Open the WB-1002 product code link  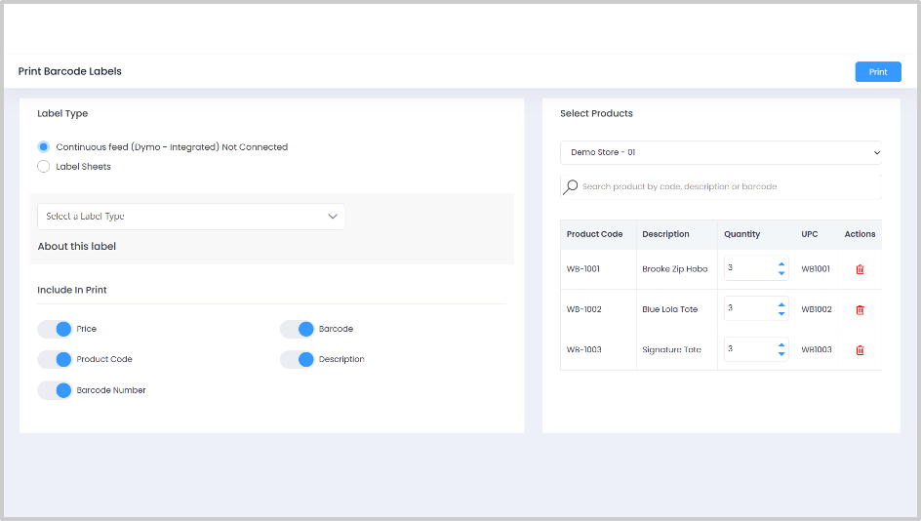click(x=583, y=309)
